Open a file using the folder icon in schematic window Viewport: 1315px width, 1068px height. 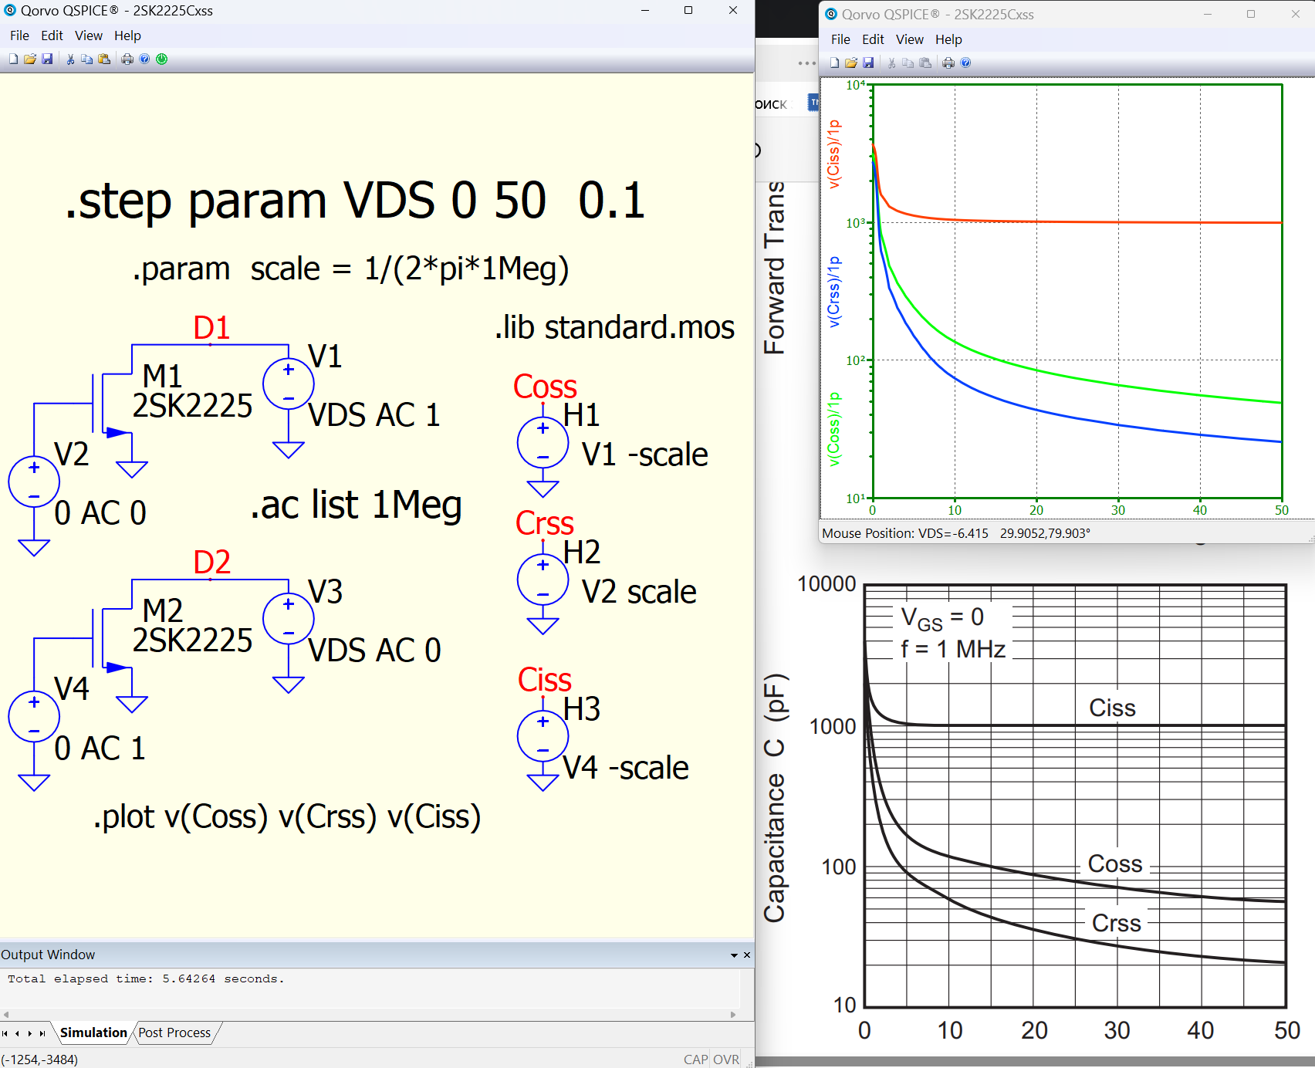(30, 59)
